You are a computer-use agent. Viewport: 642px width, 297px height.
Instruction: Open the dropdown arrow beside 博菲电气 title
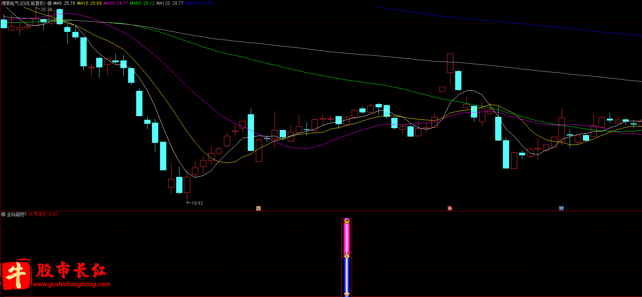[x=50, y=3]
